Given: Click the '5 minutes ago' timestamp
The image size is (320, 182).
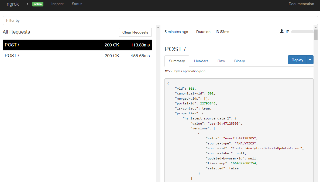Looking at the screenshot, I should [176, 32].
